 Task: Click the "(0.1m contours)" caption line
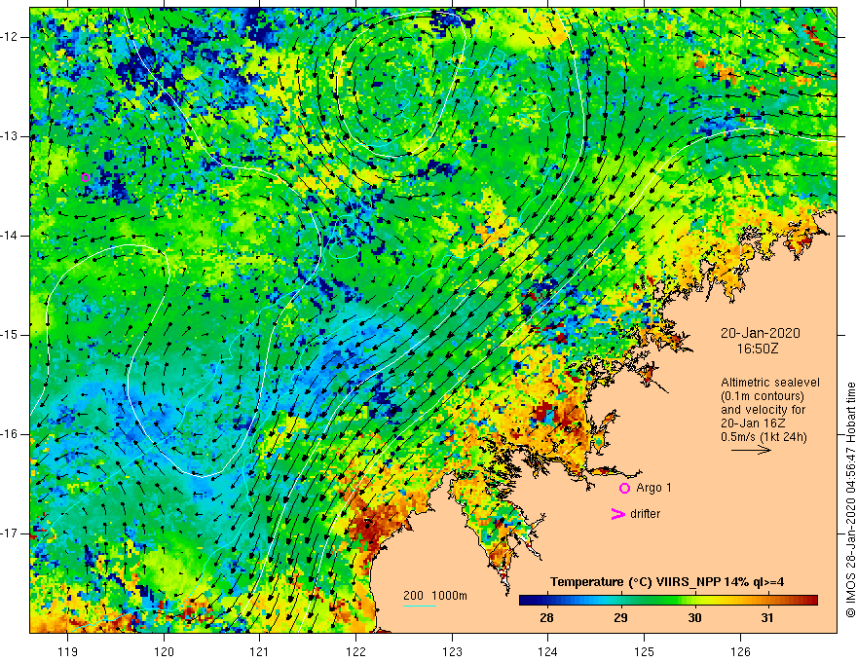(763, 396)
